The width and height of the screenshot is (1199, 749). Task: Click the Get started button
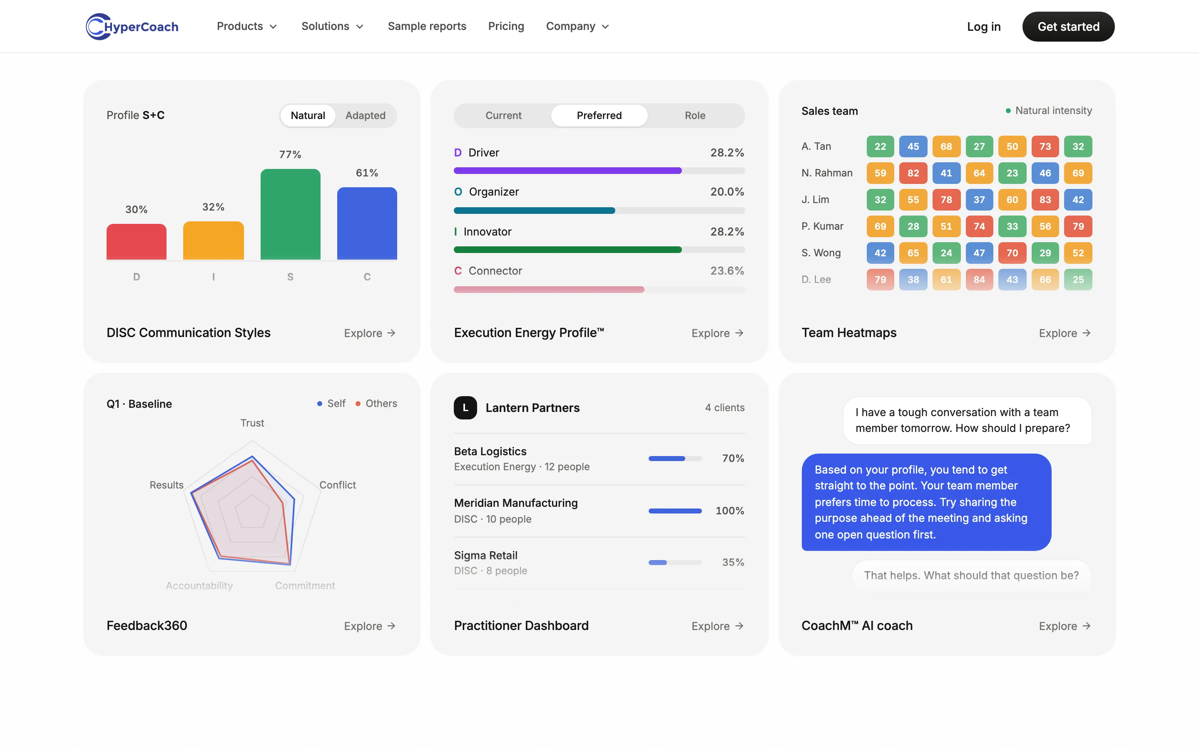click(1068, 27)
